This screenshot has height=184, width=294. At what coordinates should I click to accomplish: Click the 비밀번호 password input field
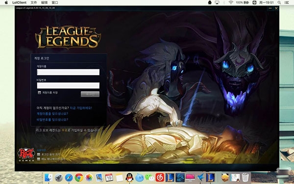(x=68, y=85)
